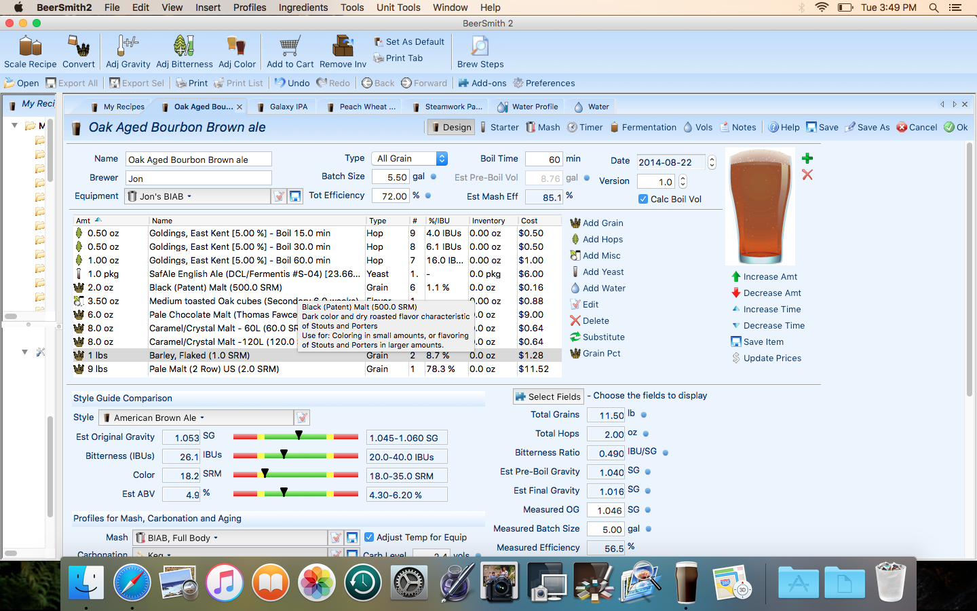Click the red X icon beside beer glass
Screen dimensions: 977x611
[x=807, y=174]
